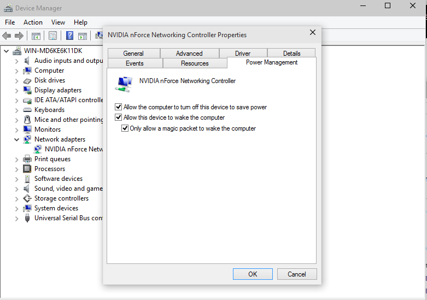Click the Properties toolbar icon
This screenshot has height=300, width=427.
(53, 36)
